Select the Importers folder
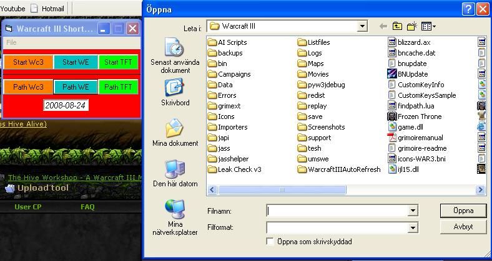 click(x=228, y=127)
